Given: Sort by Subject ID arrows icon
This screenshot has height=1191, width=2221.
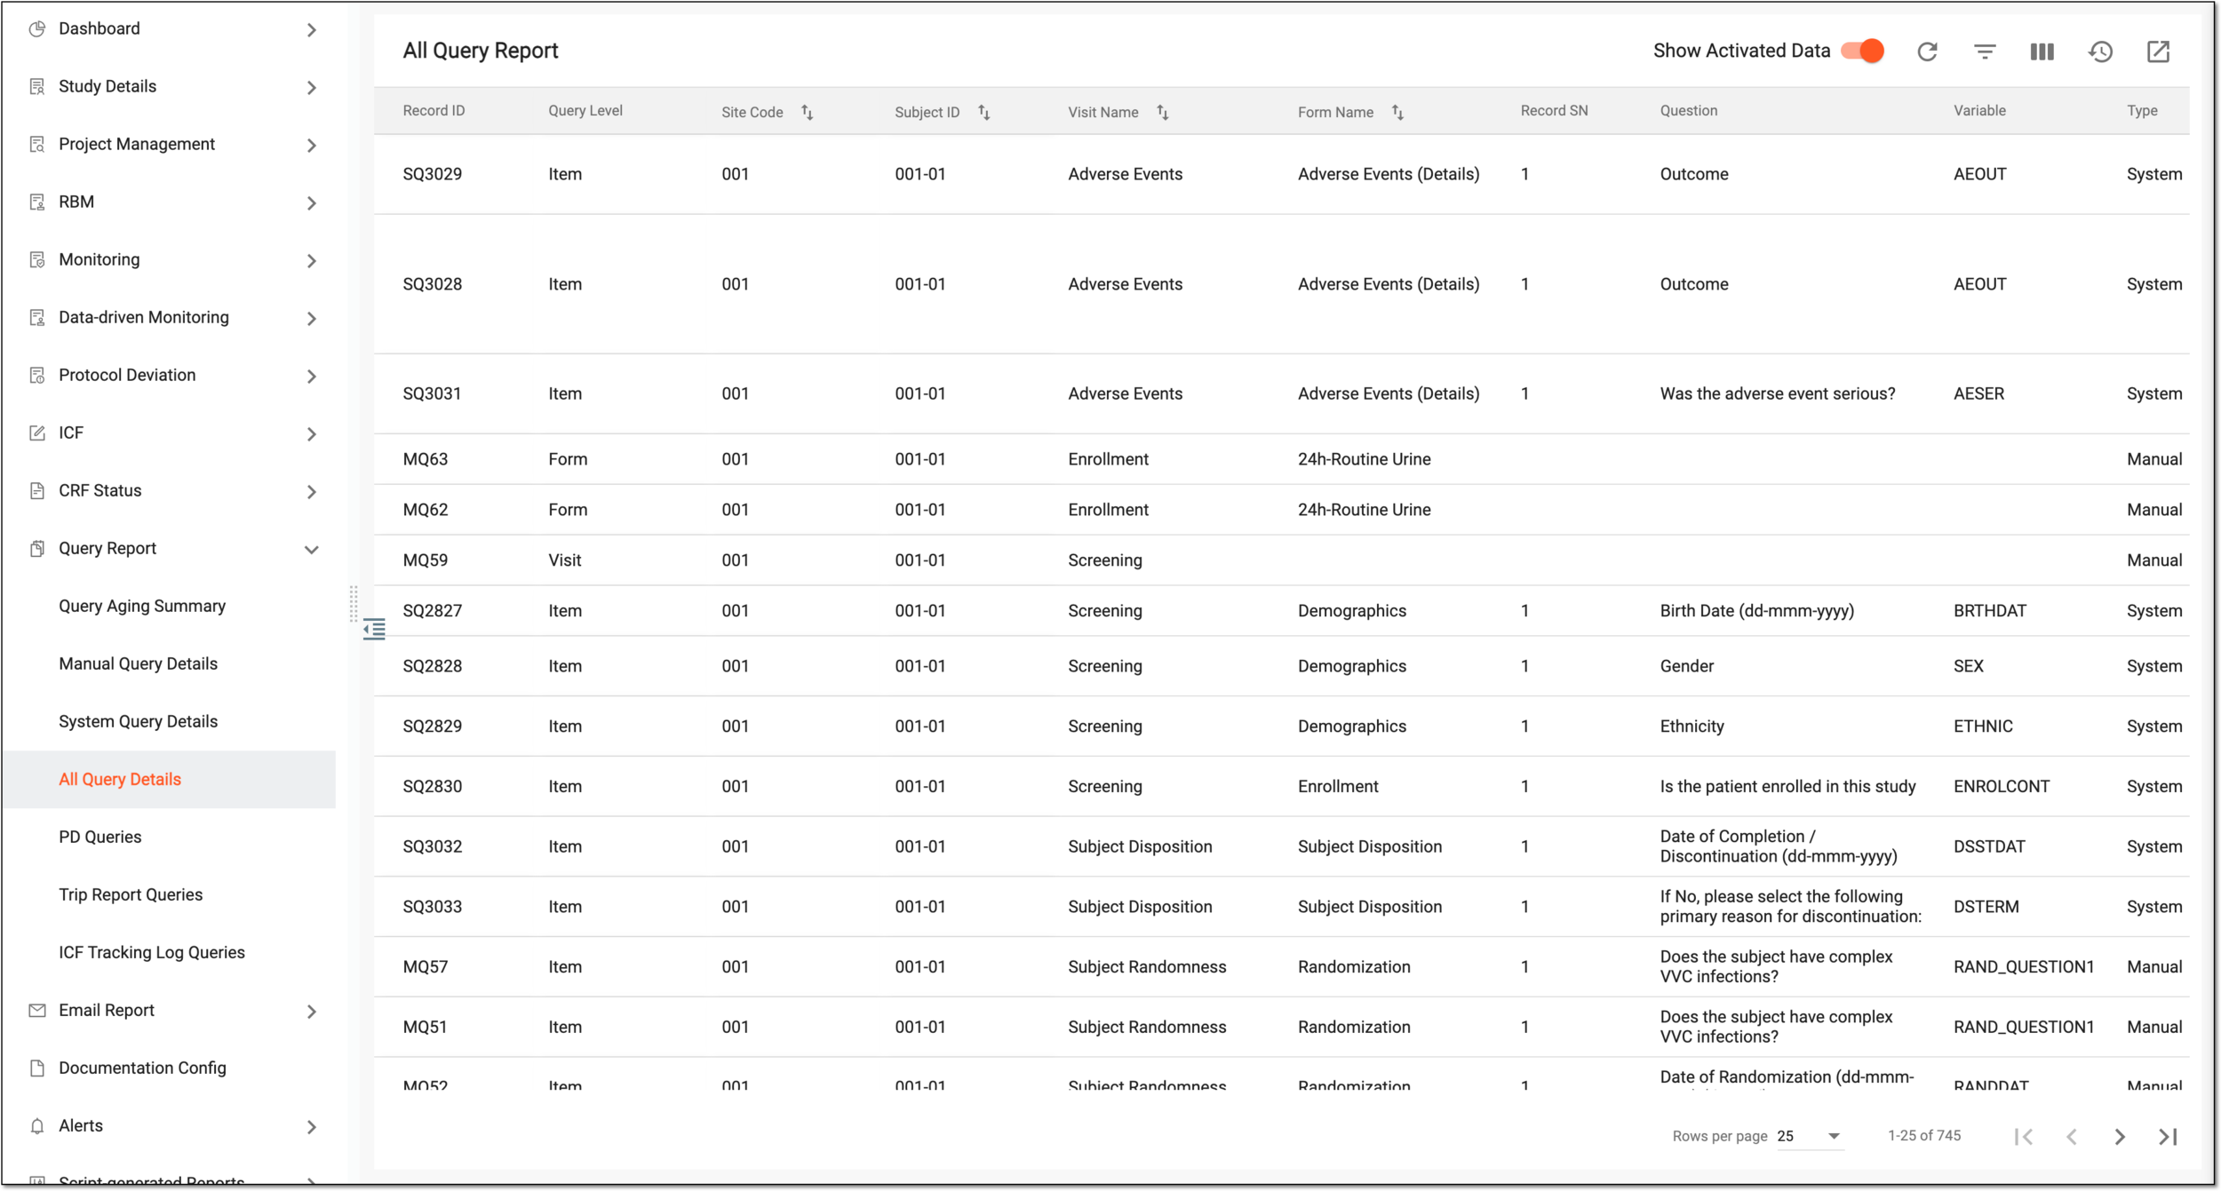Looking at the screenshot, I should [x=983, y=112].
